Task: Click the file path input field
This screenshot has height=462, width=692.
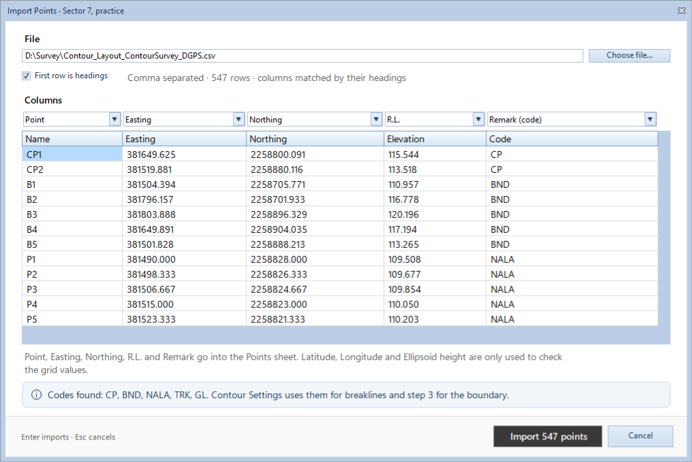Action: point(302,56)
